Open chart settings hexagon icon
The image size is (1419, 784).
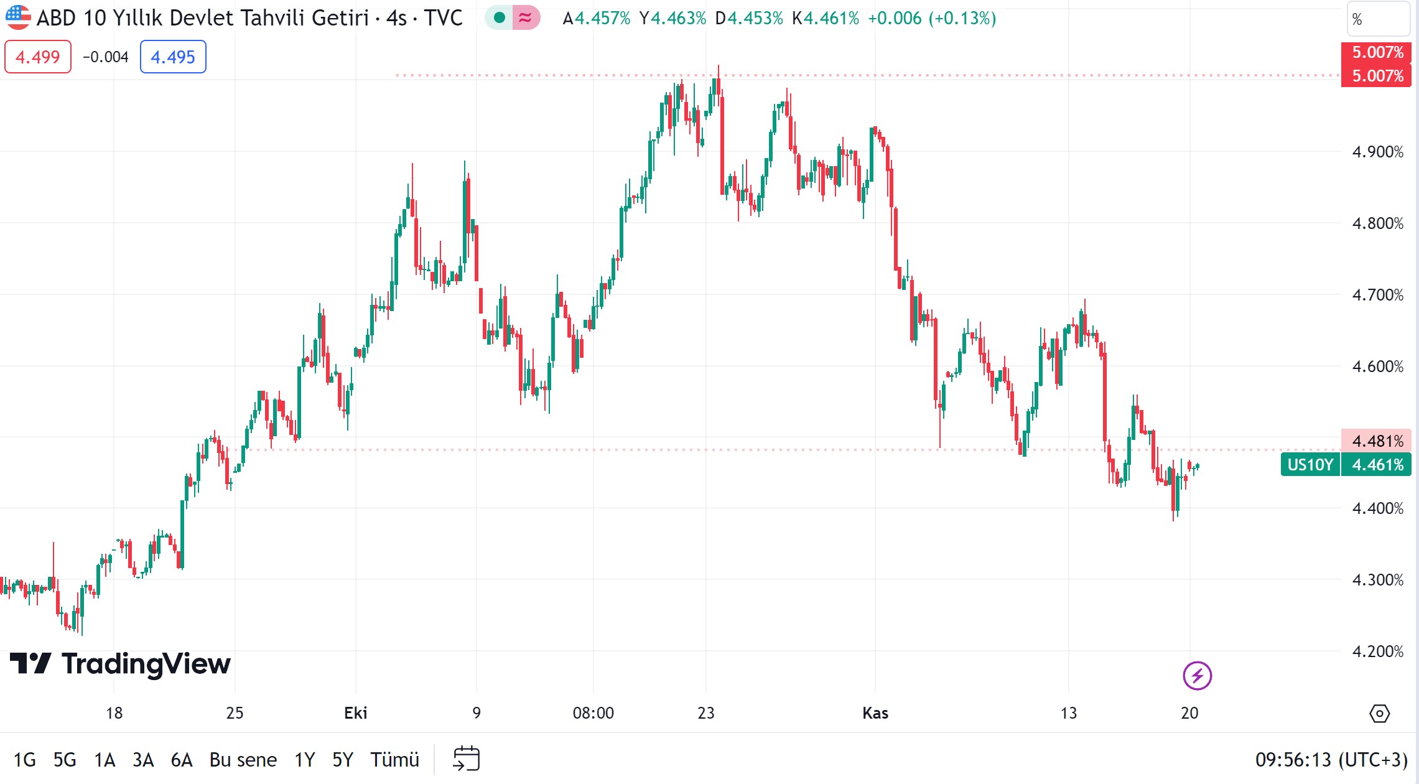(x=1379, y=713)
